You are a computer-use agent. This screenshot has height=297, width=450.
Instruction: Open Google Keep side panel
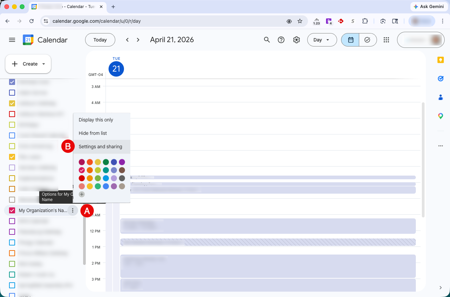pos(440,60)
